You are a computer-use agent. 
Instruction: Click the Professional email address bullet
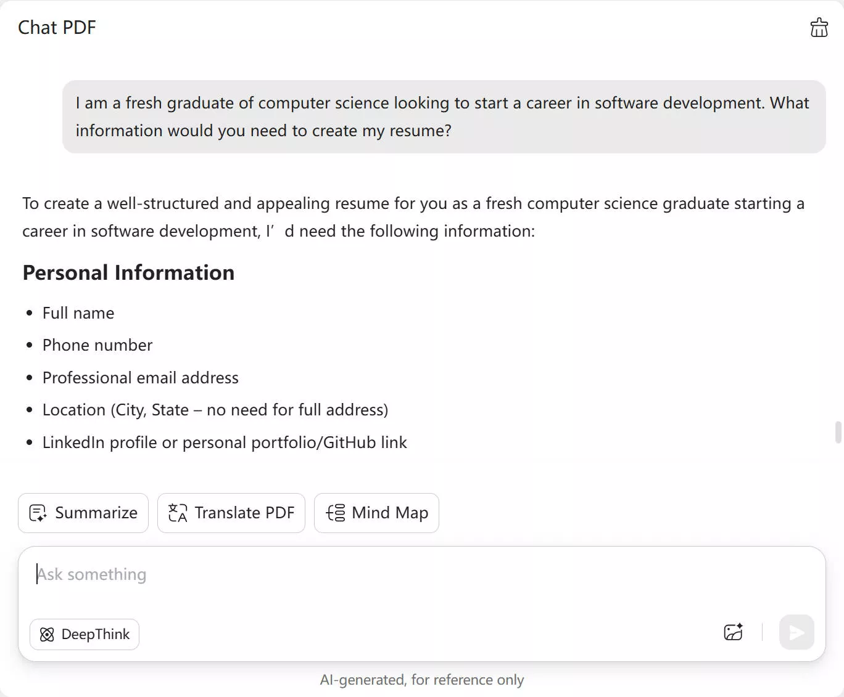point(140,378)
